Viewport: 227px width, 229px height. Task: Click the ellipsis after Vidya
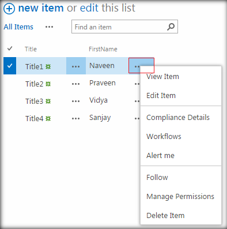coord(137,102)
